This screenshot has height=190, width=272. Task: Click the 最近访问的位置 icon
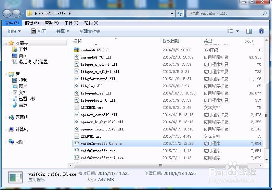pyautogui.click(x=15, y=62)
